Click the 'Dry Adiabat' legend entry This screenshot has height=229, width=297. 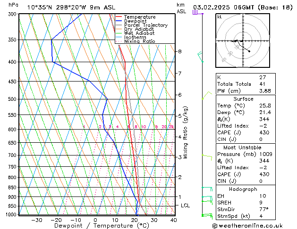tap(139, 29)
